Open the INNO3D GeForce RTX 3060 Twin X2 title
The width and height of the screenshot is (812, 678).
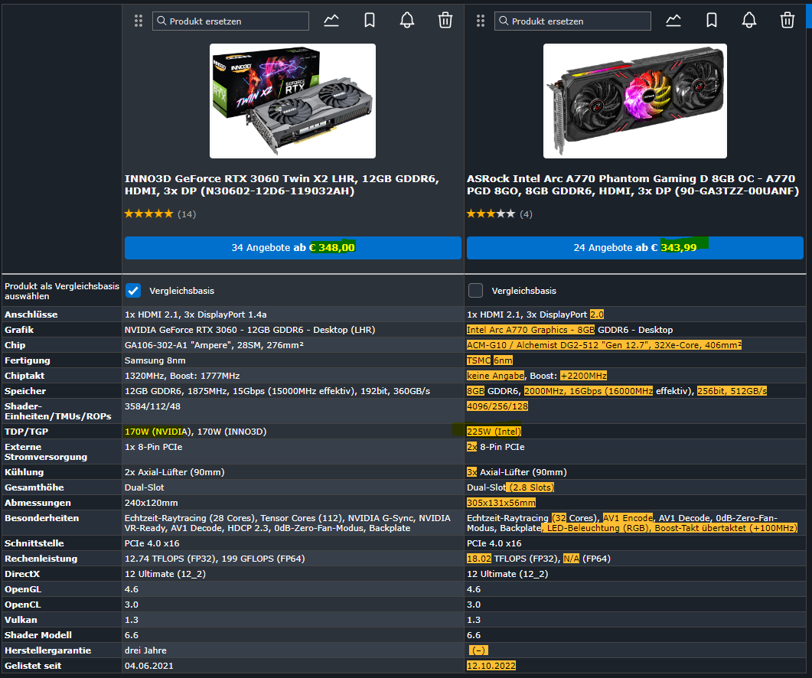coord(282,185)
